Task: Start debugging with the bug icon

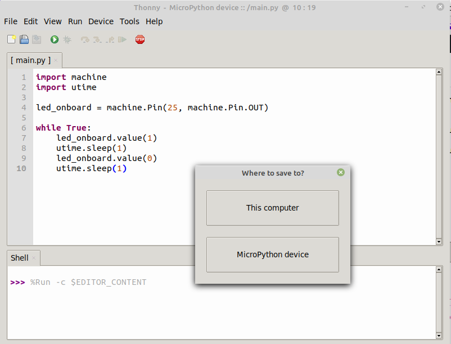Action: pos(67,39)
